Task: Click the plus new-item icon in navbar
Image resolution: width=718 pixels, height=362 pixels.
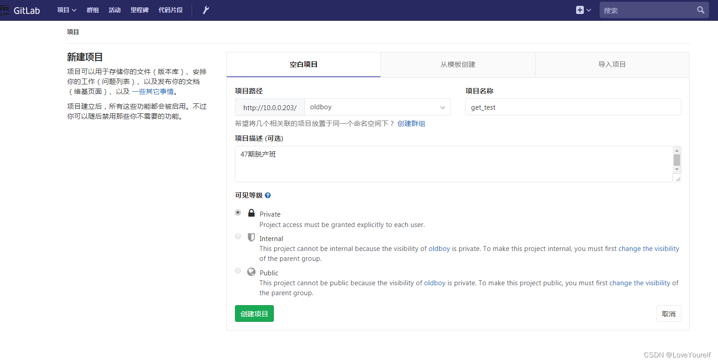Action: coord(580,10)
